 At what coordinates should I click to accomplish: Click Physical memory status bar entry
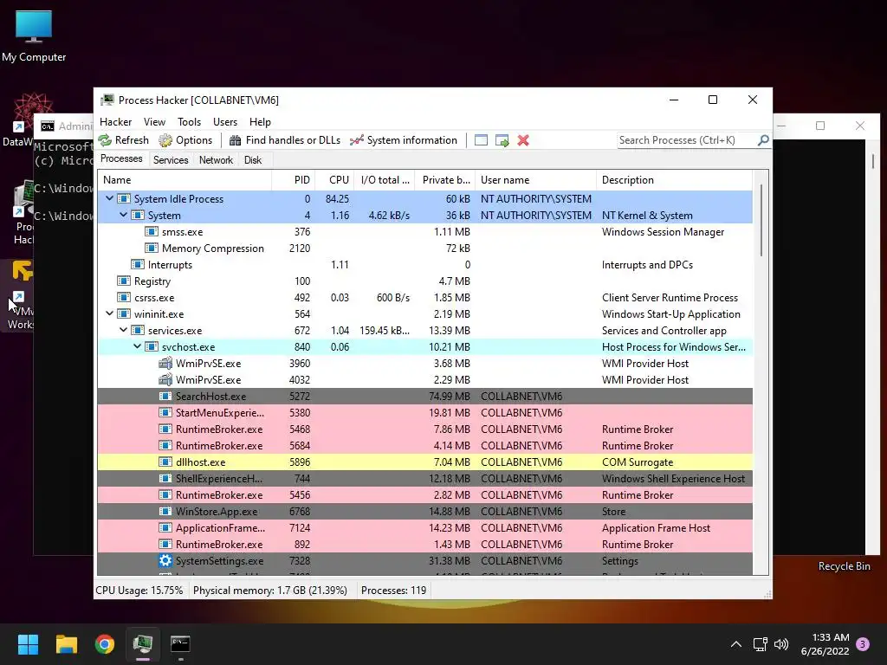(270, 591)
